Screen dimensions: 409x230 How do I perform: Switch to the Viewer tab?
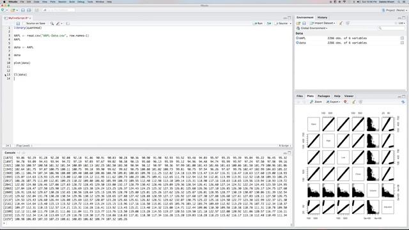point(349,96)
